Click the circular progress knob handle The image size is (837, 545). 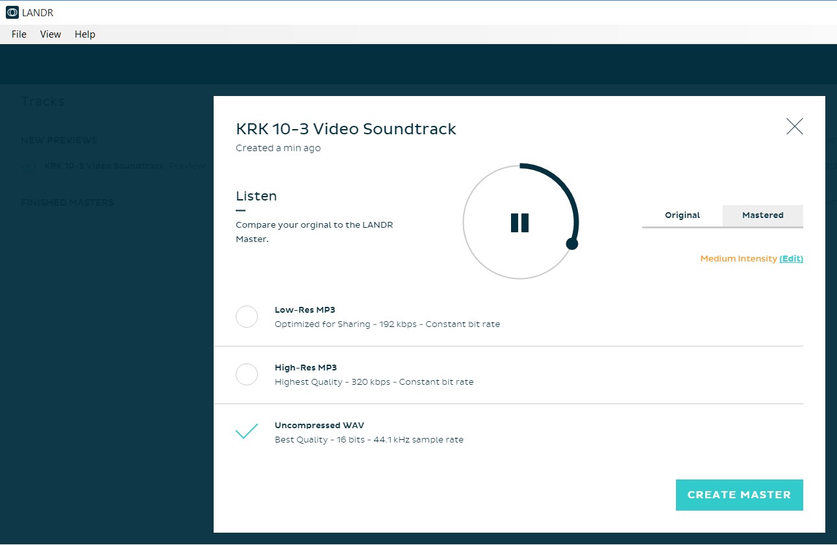[x=572, y=244]
